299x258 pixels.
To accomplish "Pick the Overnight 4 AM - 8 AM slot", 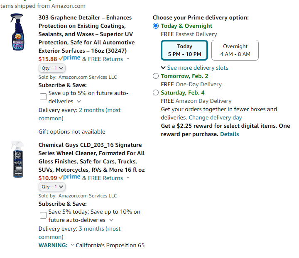I will click(x=235, y=50).
